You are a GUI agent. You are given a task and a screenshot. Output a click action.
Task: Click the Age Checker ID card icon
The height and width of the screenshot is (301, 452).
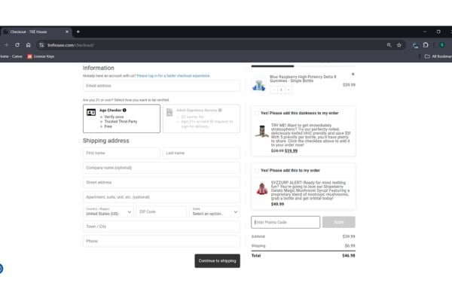click(x=91, y=112)
